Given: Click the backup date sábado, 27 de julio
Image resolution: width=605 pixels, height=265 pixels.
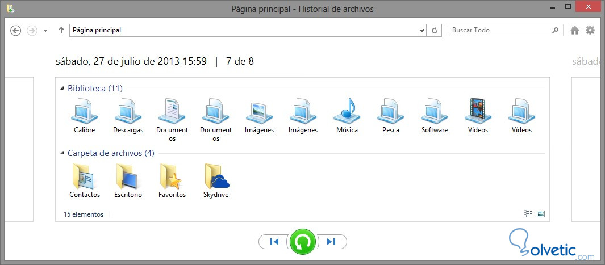Looking at the screenshot, I should point(131,61).
